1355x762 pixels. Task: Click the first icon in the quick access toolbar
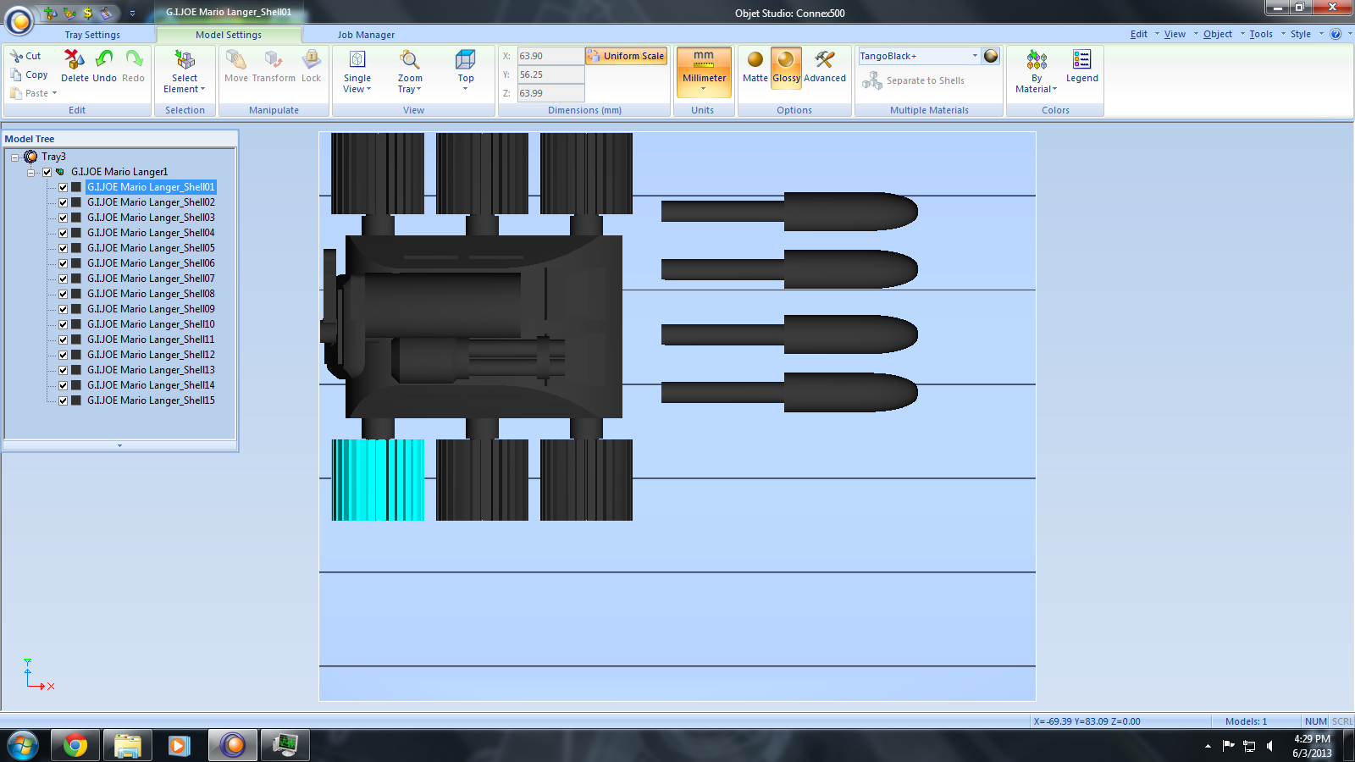(x=50, y=13)
